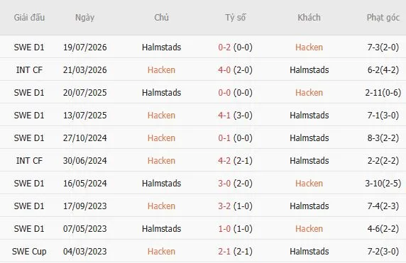The width and height of the screenshot is (406, 263).
Task: Open the 0-0 score on 20/07/2025
Action: pos(224,93)
